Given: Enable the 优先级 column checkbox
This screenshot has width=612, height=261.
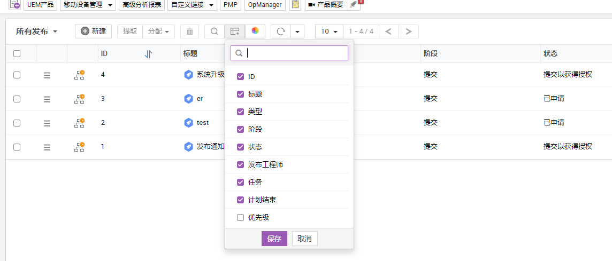Looking at the screenshot, I should pyautogui.click(x=241, y=217).
